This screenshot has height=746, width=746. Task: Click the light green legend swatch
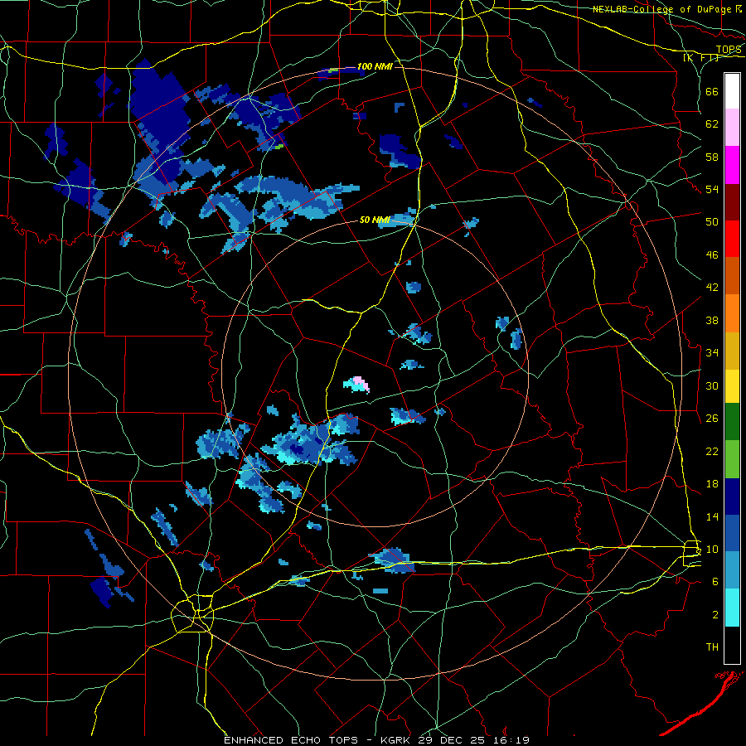coord(732,459)
